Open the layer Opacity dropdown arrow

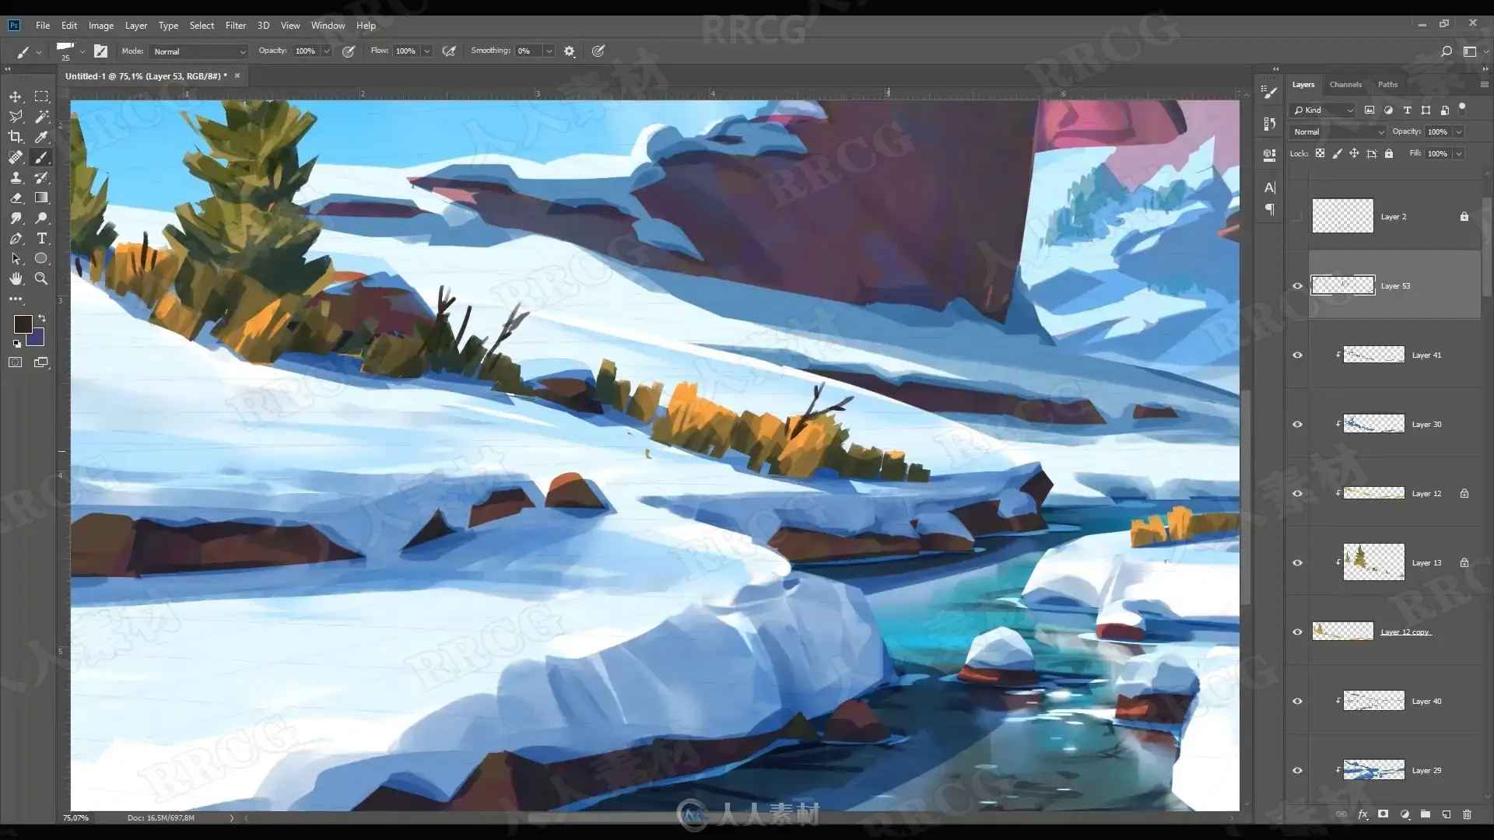pyautogui.click(x=1459, y=131)
